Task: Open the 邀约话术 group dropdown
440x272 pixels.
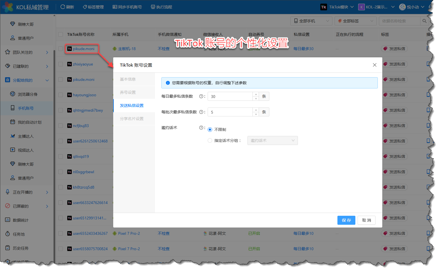Action: [x=272, y=140]
